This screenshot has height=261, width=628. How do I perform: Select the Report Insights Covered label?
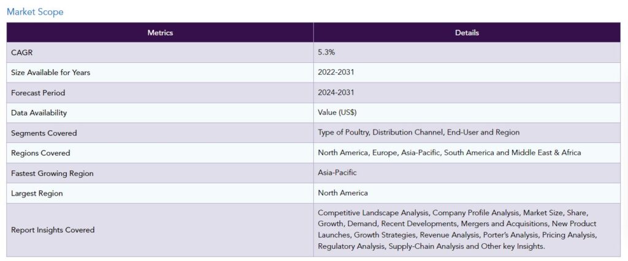53,230
